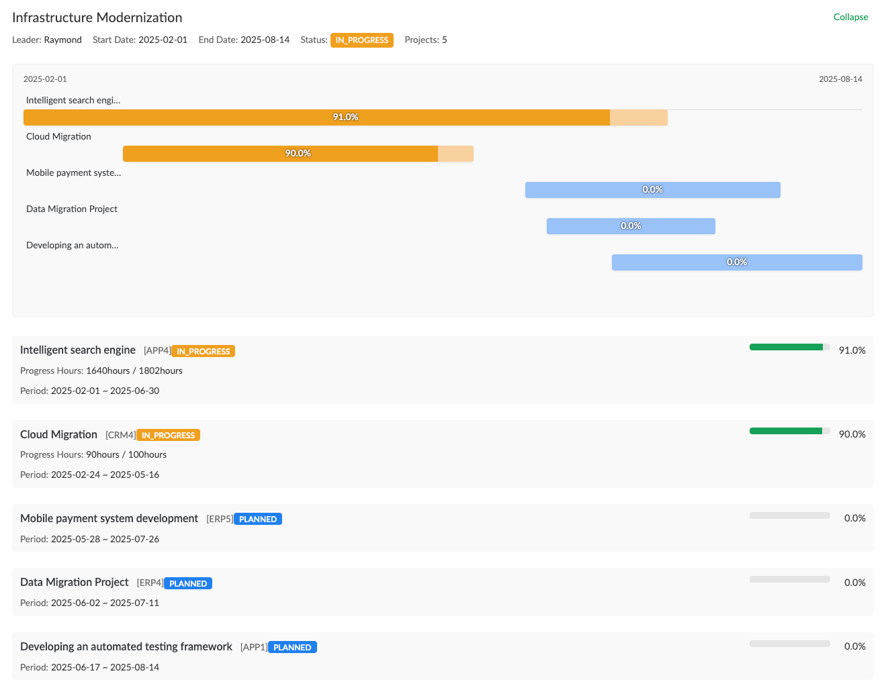890x694 pixels.
Task: Open the Intelligent search engine project title
Action: 78,350
